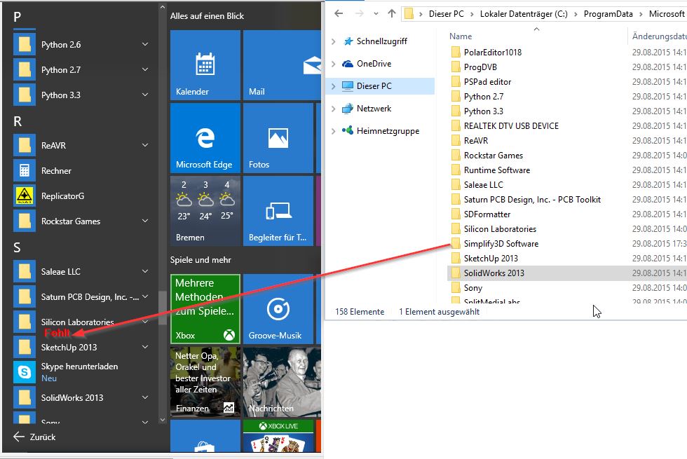The height and width of the screenshot is (459, 687).
Task: Open the Mail tile
Action: (x=282, y=65)
